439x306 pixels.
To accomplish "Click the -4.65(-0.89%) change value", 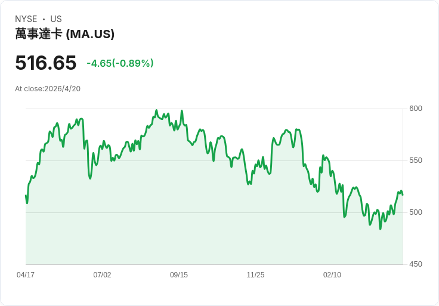I will pyautogui.click(x=120, y=63).
